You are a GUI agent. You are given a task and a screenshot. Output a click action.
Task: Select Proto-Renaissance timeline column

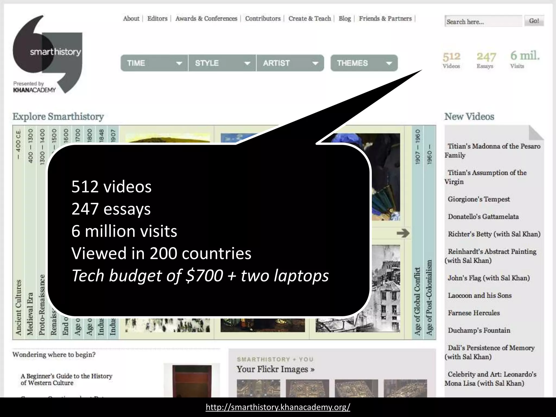point(42,233)
